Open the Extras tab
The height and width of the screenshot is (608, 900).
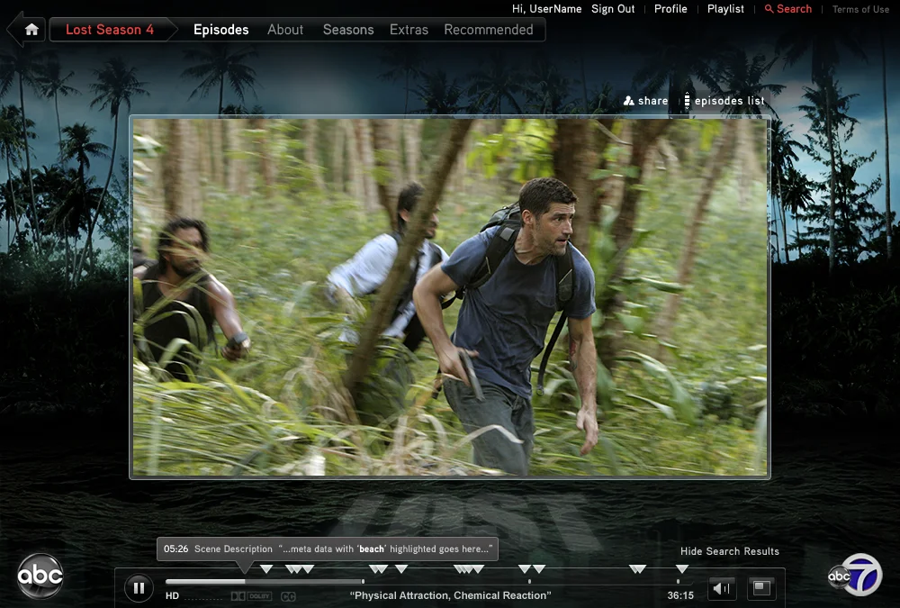click(x=409, y=30)
